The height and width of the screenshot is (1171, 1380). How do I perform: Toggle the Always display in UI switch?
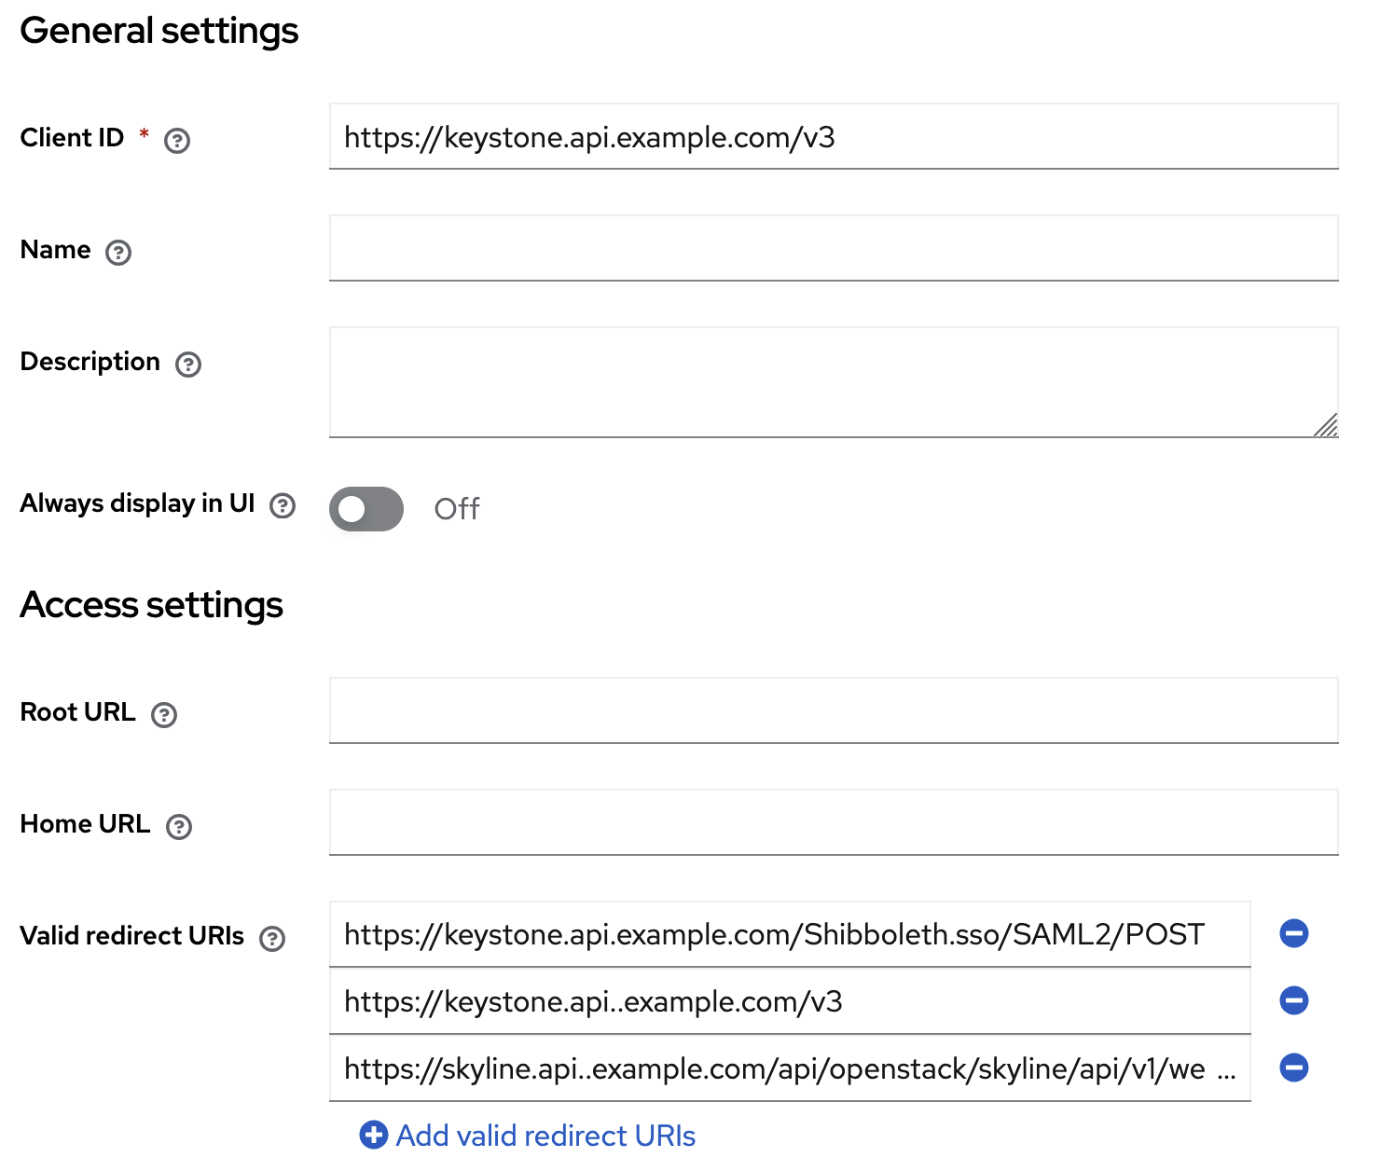click(x=366, y=509)
